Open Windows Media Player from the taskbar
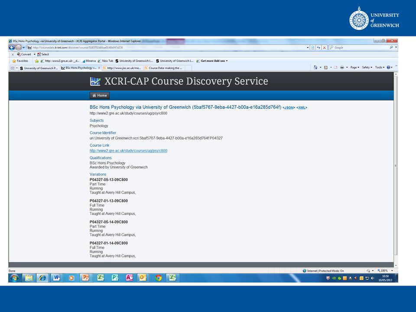The height and width of the screenshot is (312, 416). [x=71, y=278]
